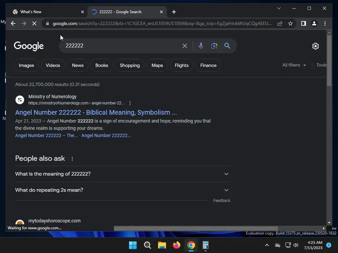Search by image with Google Lens
This screenshot has width=338, height=253.
click(214, 46)
